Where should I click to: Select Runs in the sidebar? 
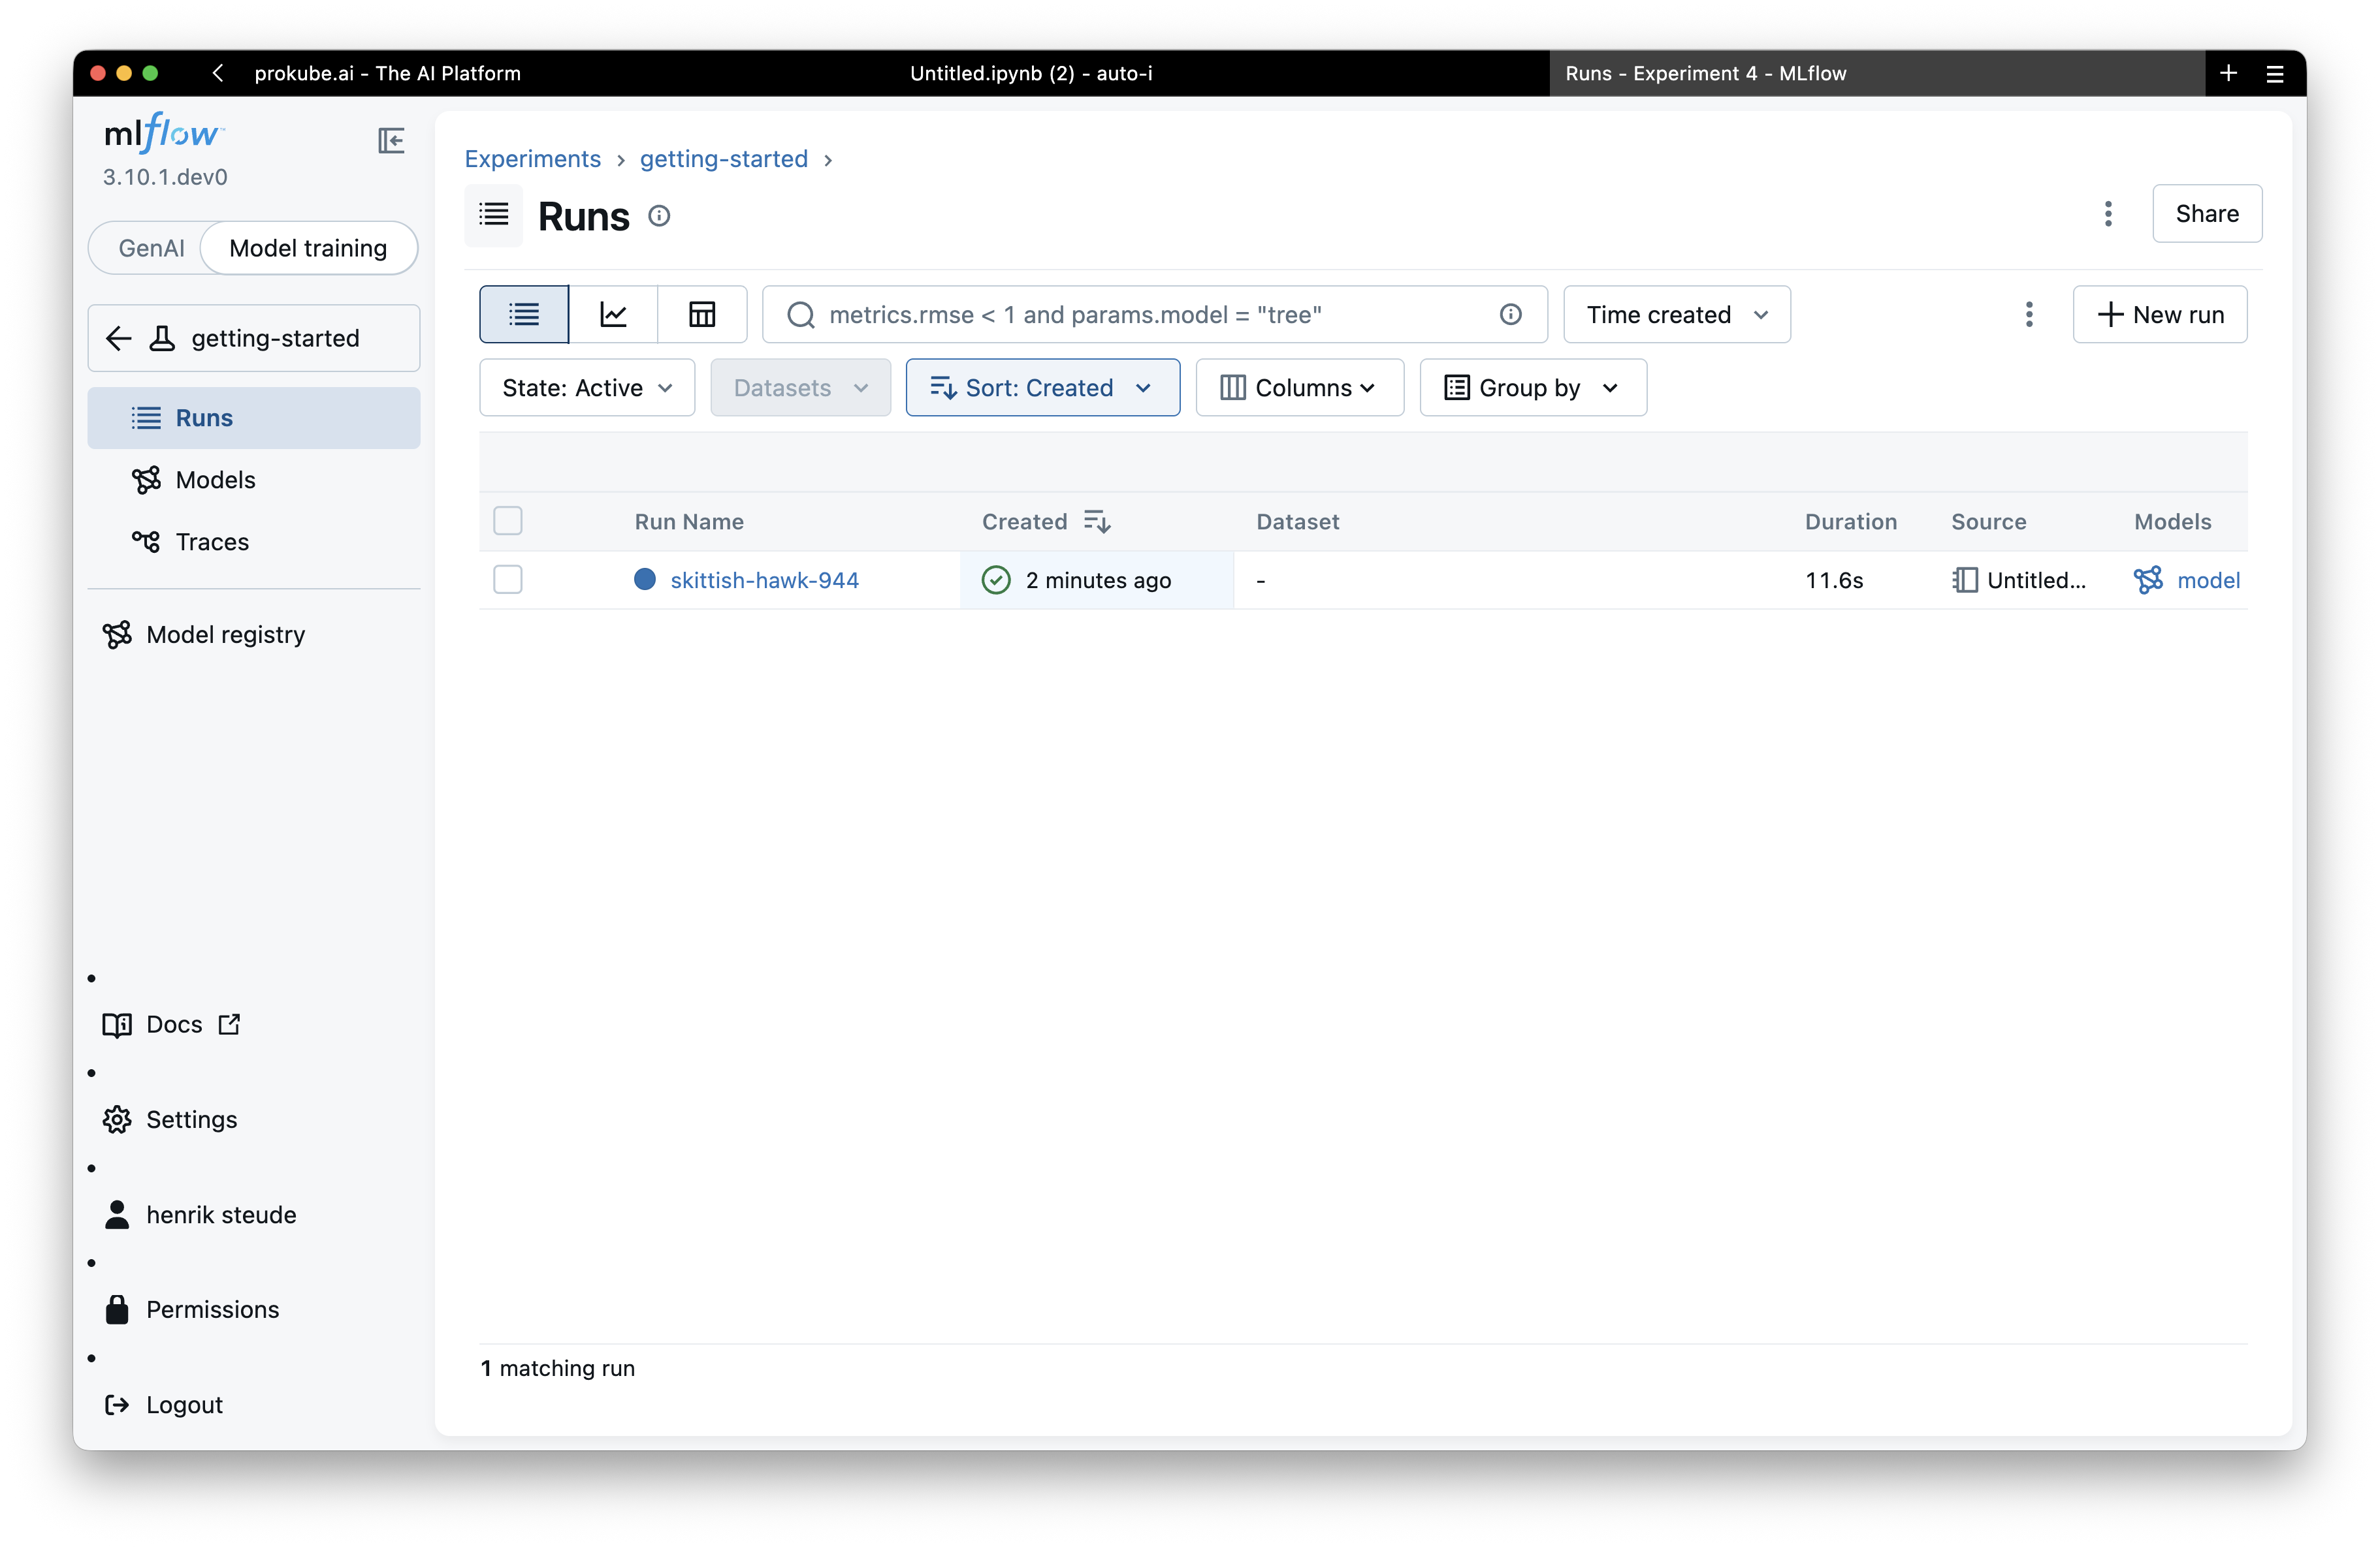pos(254,418)
